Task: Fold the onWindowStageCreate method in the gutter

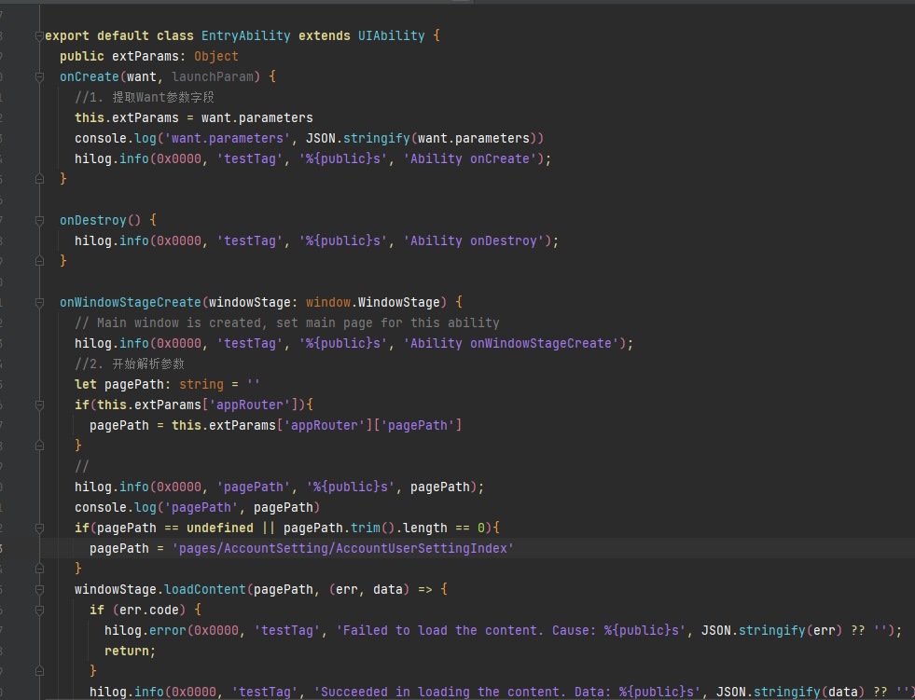Action: (x=39, y=303)
